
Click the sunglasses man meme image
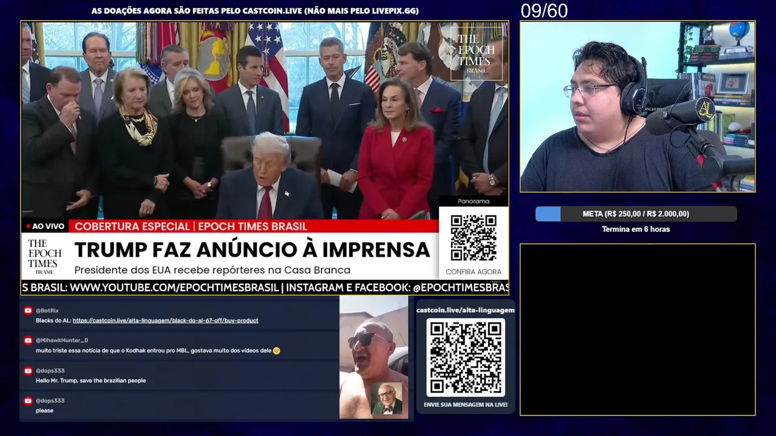click(x=373, y=358)
